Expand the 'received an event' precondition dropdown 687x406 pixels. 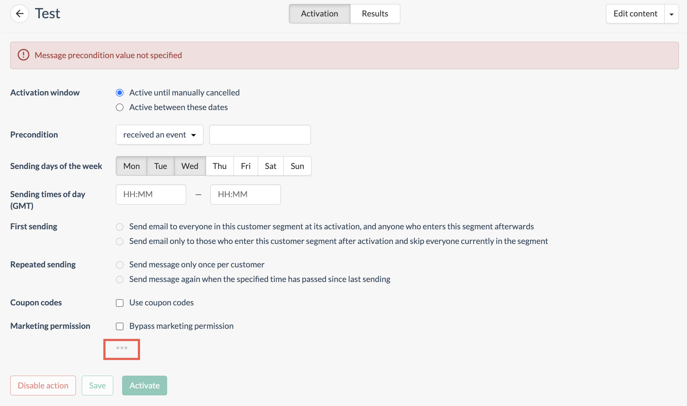[159, 135]
